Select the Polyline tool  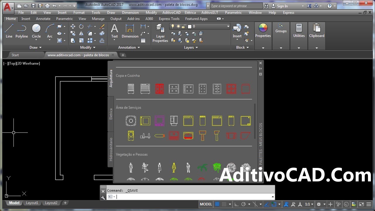[22, 31]
